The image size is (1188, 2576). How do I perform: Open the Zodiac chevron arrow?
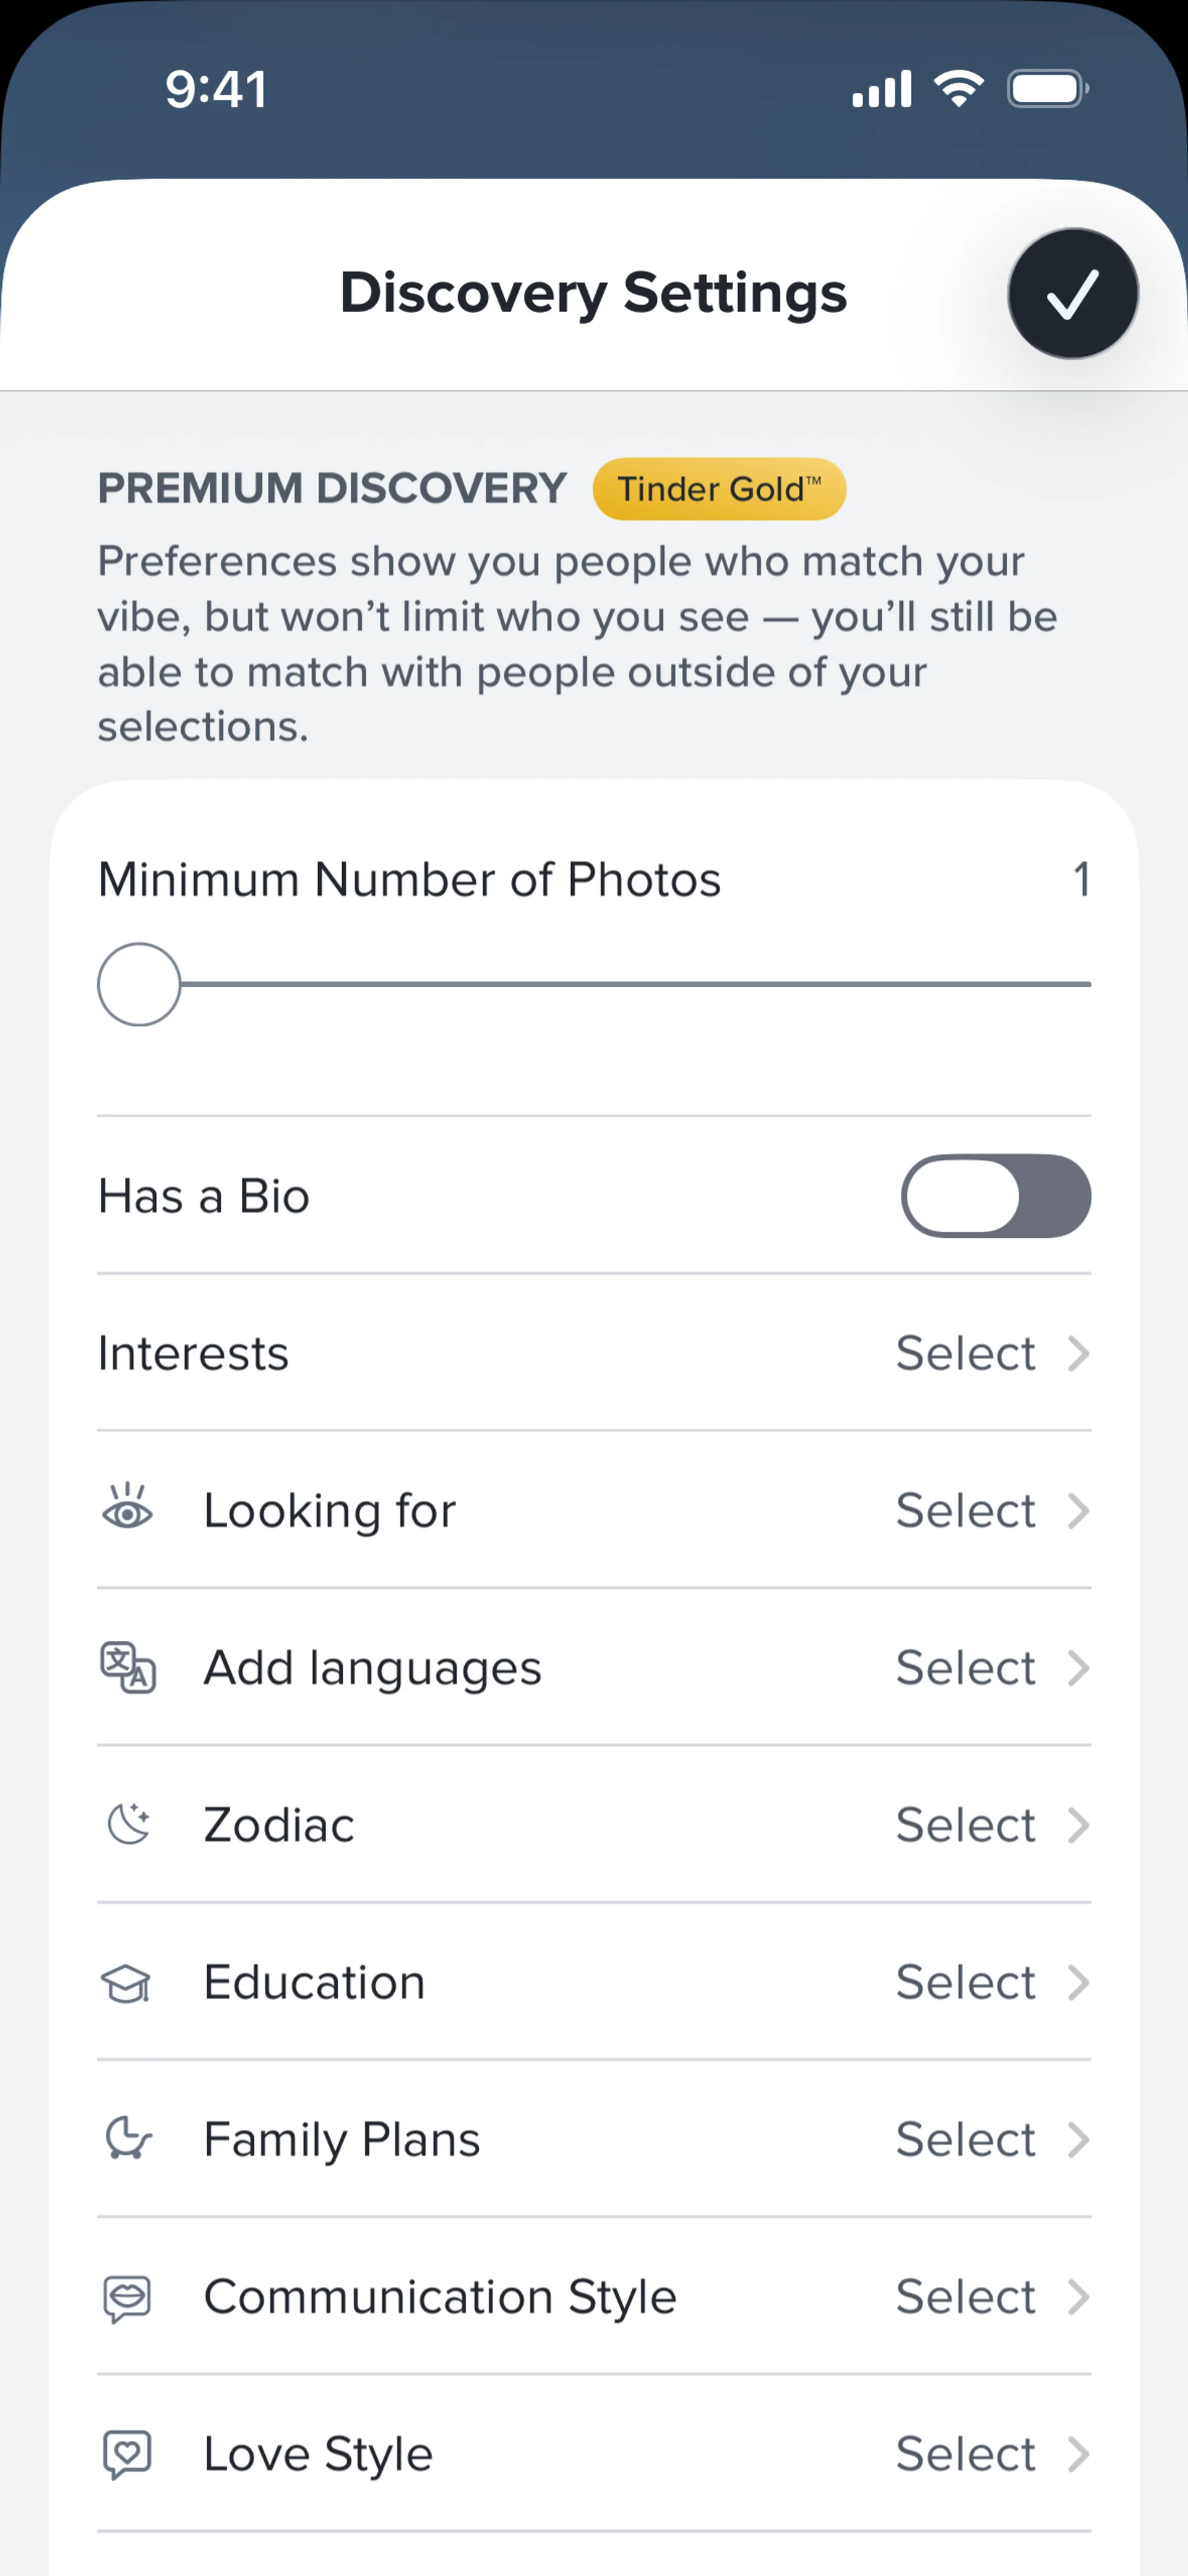pyautogui.click(x=1077, y=1825)
